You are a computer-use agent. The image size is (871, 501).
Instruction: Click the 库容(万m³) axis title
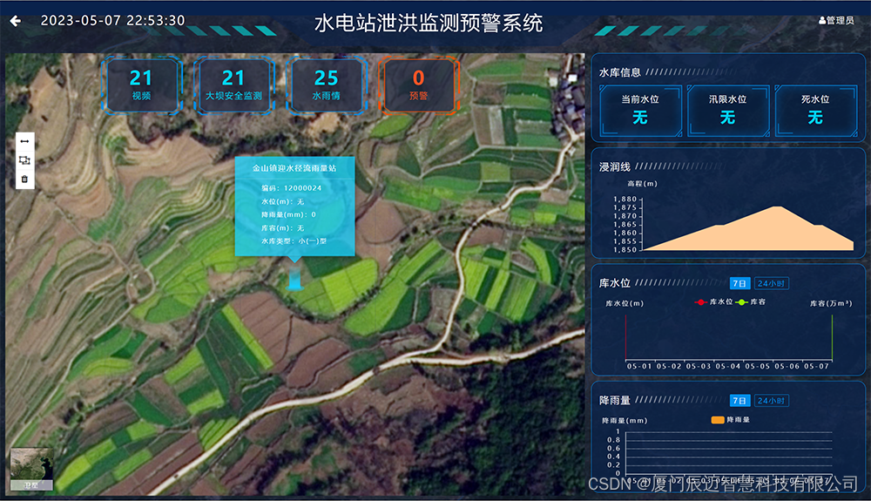830,303
